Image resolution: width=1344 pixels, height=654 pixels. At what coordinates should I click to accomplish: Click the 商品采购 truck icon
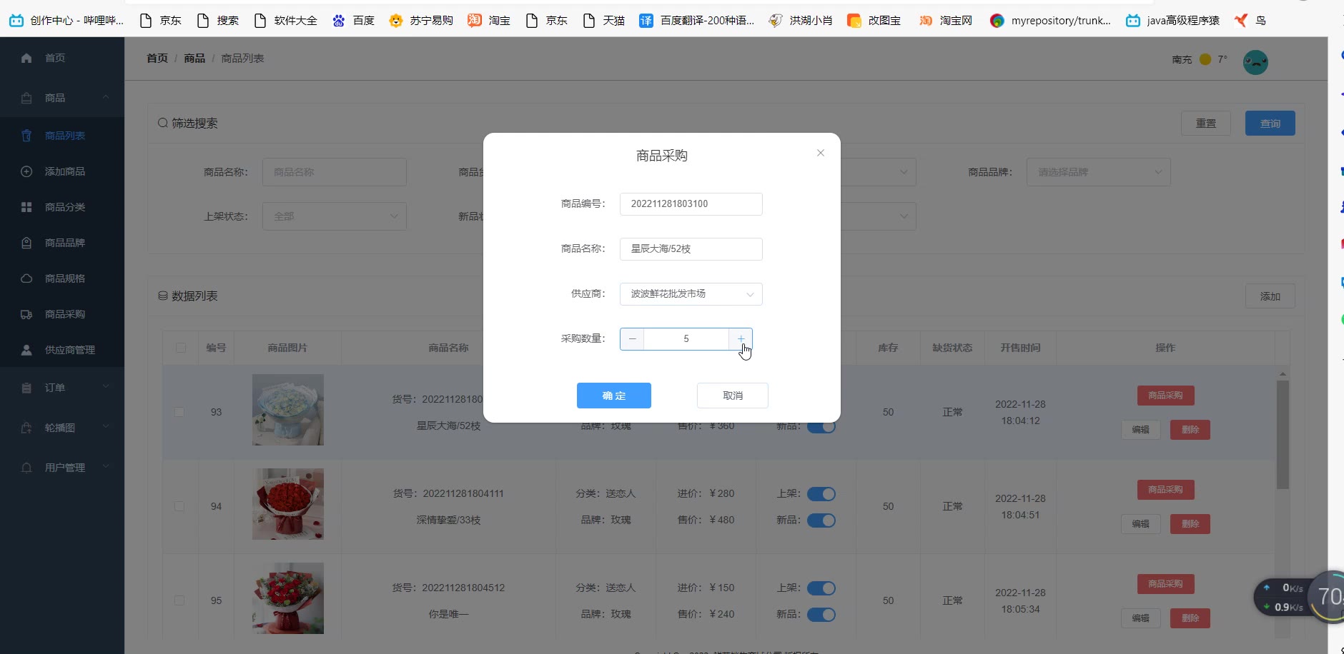pyautogui.click(x=26, y=314)
